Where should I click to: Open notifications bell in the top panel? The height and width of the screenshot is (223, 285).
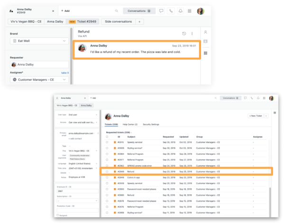180,10
